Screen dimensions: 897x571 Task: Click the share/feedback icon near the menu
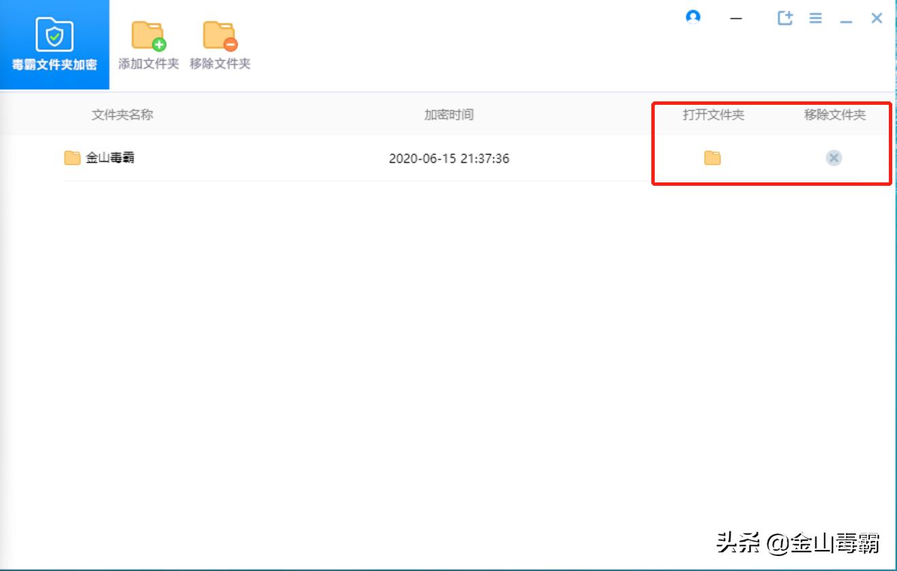click(785, 18)
